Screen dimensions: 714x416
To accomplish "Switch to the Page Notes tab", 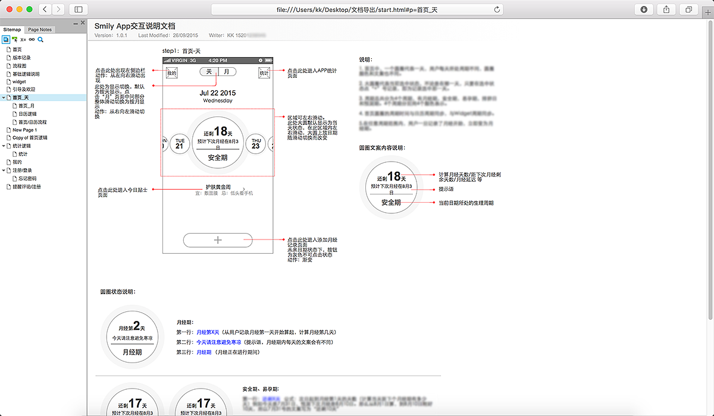I will point(39,29).
